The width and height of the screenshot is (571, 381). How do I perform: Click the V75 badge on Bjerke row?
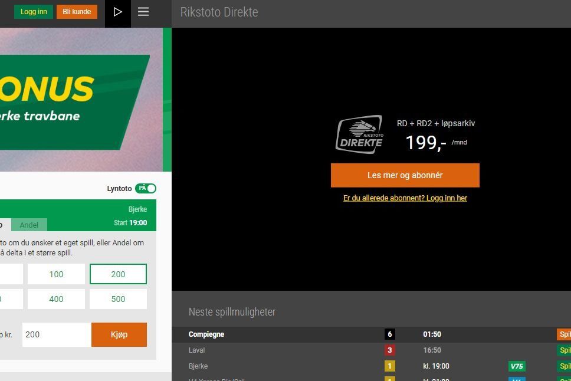pyautogui.click(x=517, y=366)
